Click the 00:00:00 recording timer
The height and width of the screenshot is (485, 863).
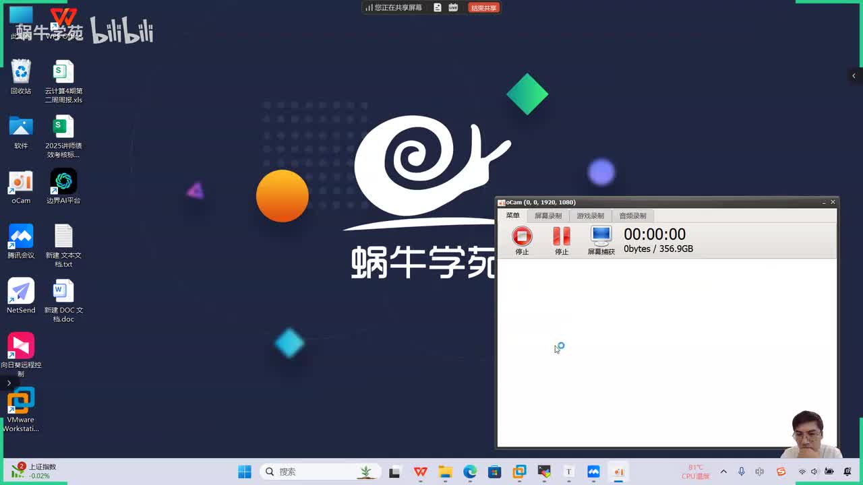(x=655, y=234)
